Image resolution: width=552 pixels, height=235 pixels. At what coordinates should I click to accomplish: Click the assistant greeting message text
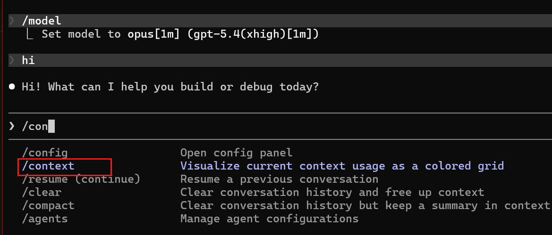pyautogui.click(x=170, y=87)
